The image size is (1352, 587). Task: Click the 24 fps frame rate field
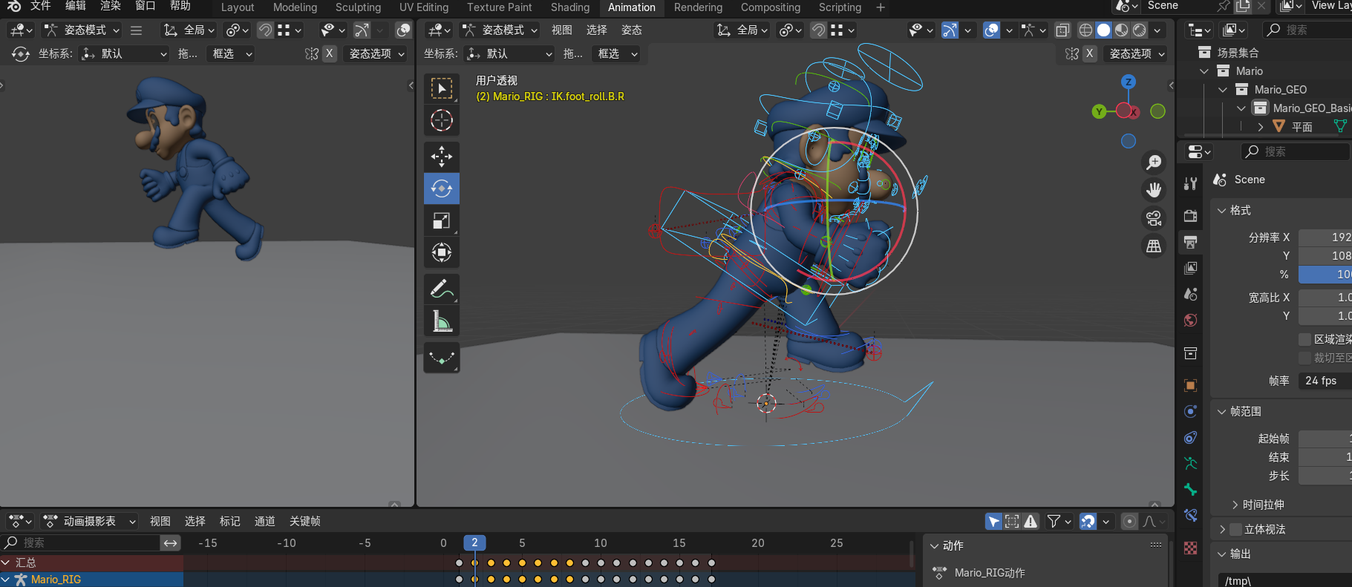pos(1325,381)
